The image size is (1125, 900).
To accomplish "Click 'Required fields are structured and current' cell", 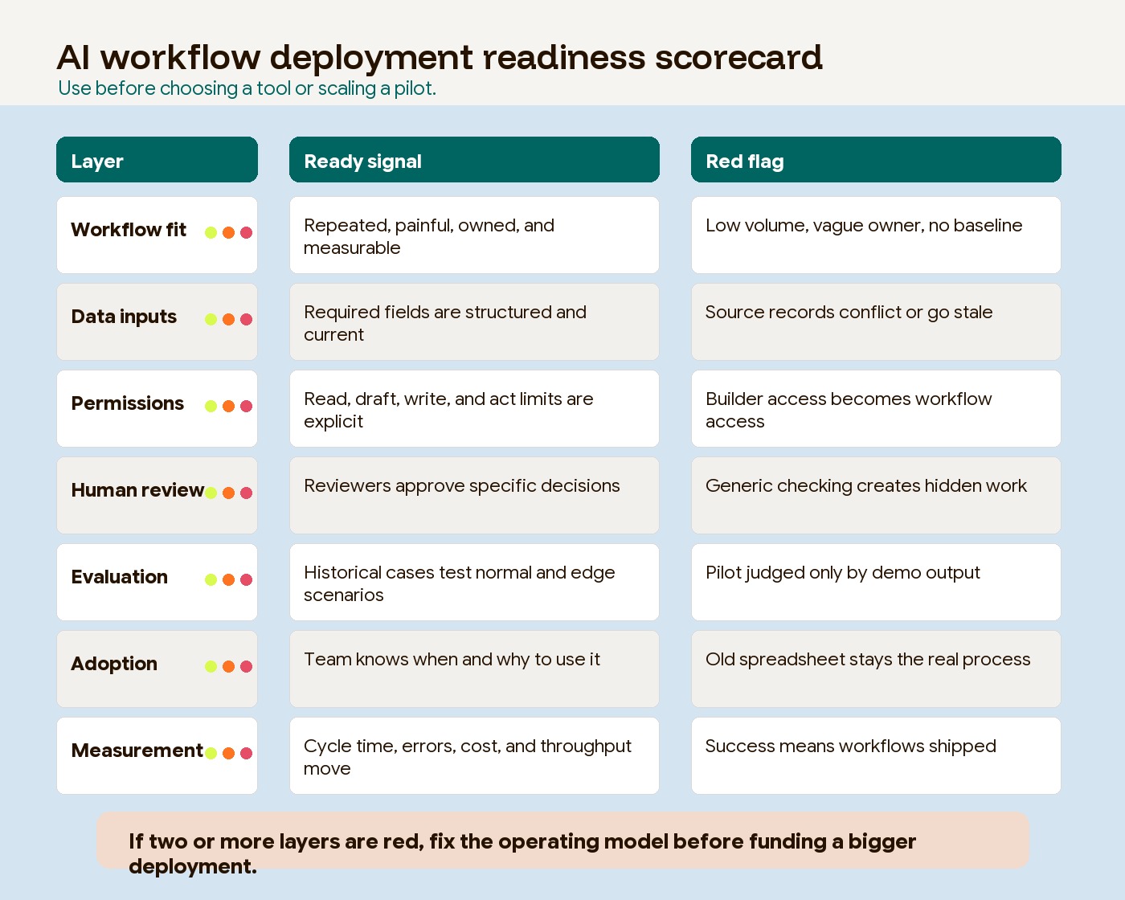I will click(474, 322).
